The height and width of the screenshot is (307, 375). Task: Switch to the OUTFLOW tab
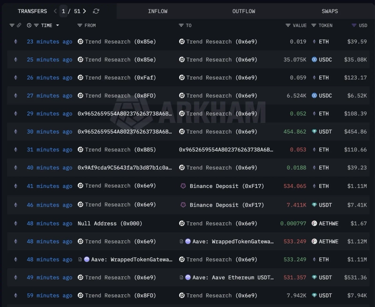click(x=244, y=11)
